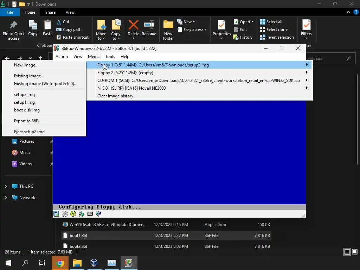Collapse the Explorer ribbon chevron

pyautogui.click(x=348, y=12)
